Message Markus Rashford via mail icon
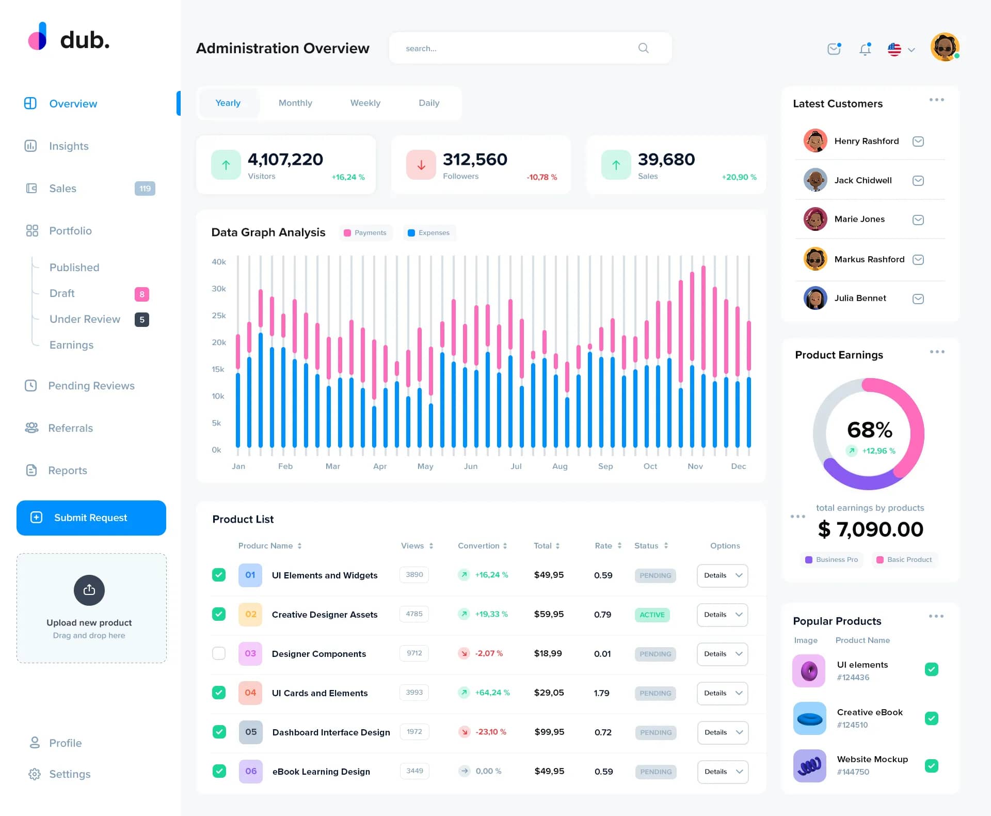 (x=918, y=259)
